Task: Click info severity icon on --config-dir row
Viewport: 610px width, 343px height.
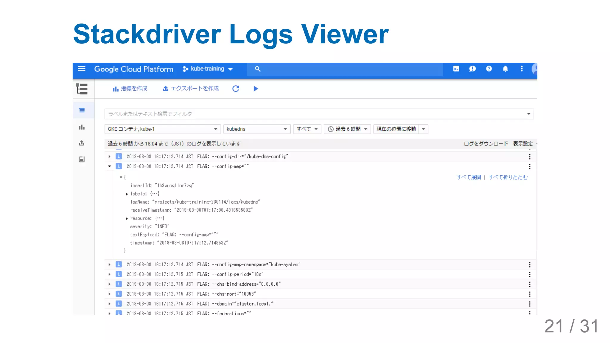Action: [119, 156]
